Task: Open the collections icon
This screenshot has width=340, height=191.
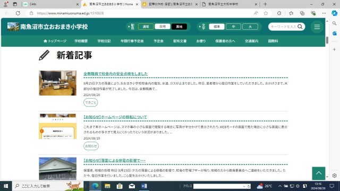Action: (x=302, y=13)
